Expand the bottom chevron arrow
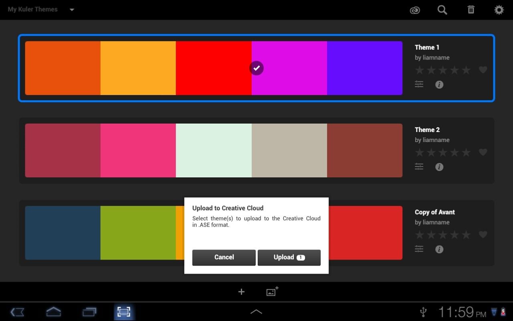The width and height of the screenshot is (513, 321). 256,311
